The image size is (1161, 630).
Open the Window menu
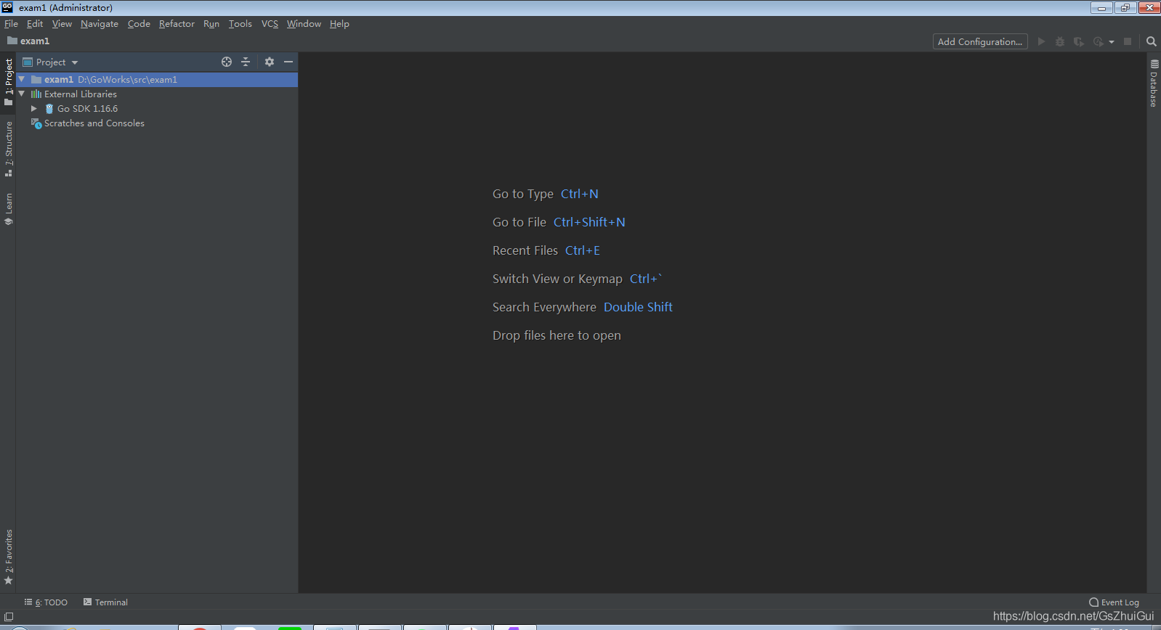pos(304,24)
